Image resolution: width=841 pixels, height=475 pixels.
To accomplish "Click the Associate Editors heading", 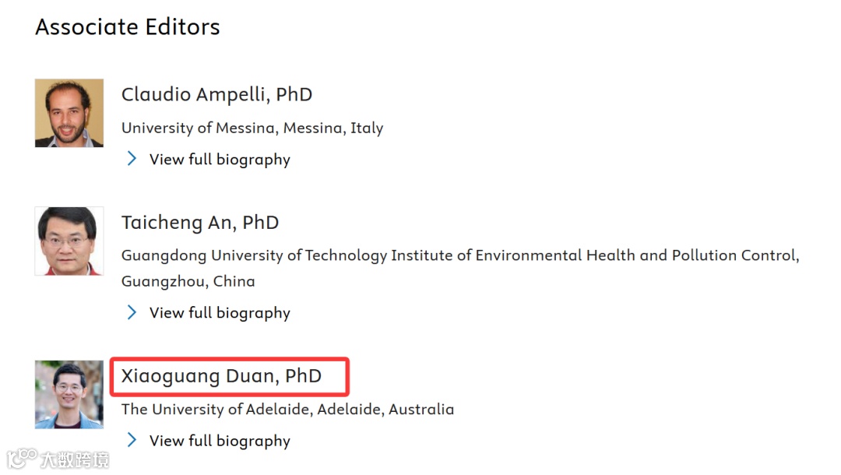I will 128,27.
